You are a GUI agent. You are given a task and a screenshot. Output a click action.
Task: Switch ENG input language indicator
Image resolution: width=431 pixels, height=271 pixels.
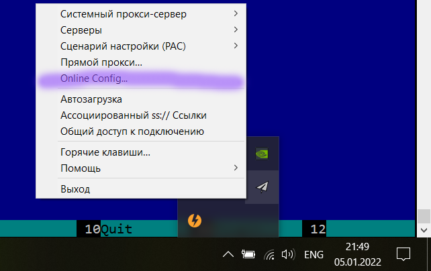point(314,254)
